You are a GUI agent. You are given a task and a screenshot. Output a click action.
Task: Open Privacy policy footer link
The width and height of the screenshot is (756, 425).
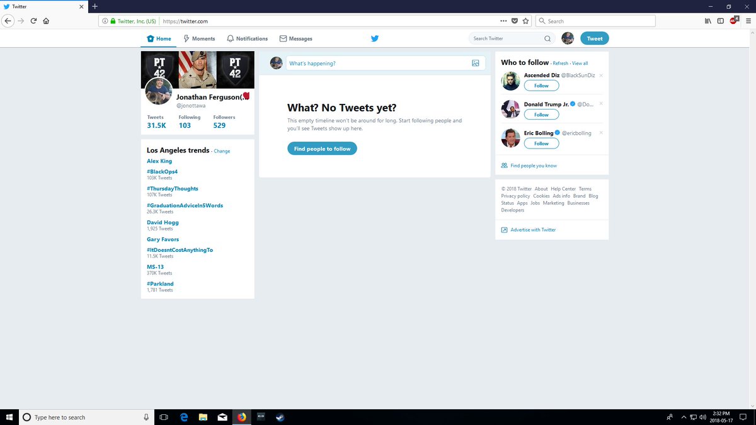(515, 196)
